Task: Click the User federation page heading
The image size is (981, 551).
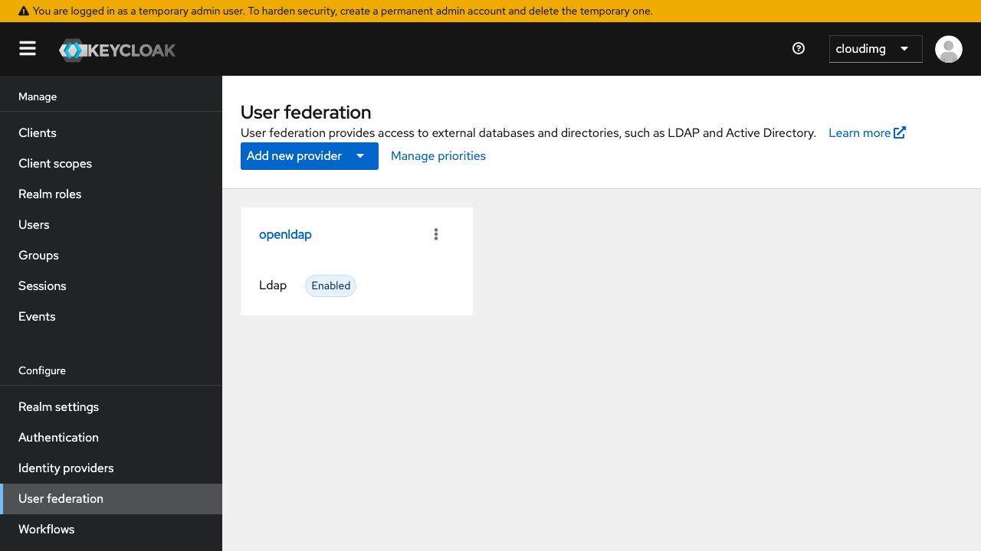Action: pyautogui.click(x=306, y=112)
